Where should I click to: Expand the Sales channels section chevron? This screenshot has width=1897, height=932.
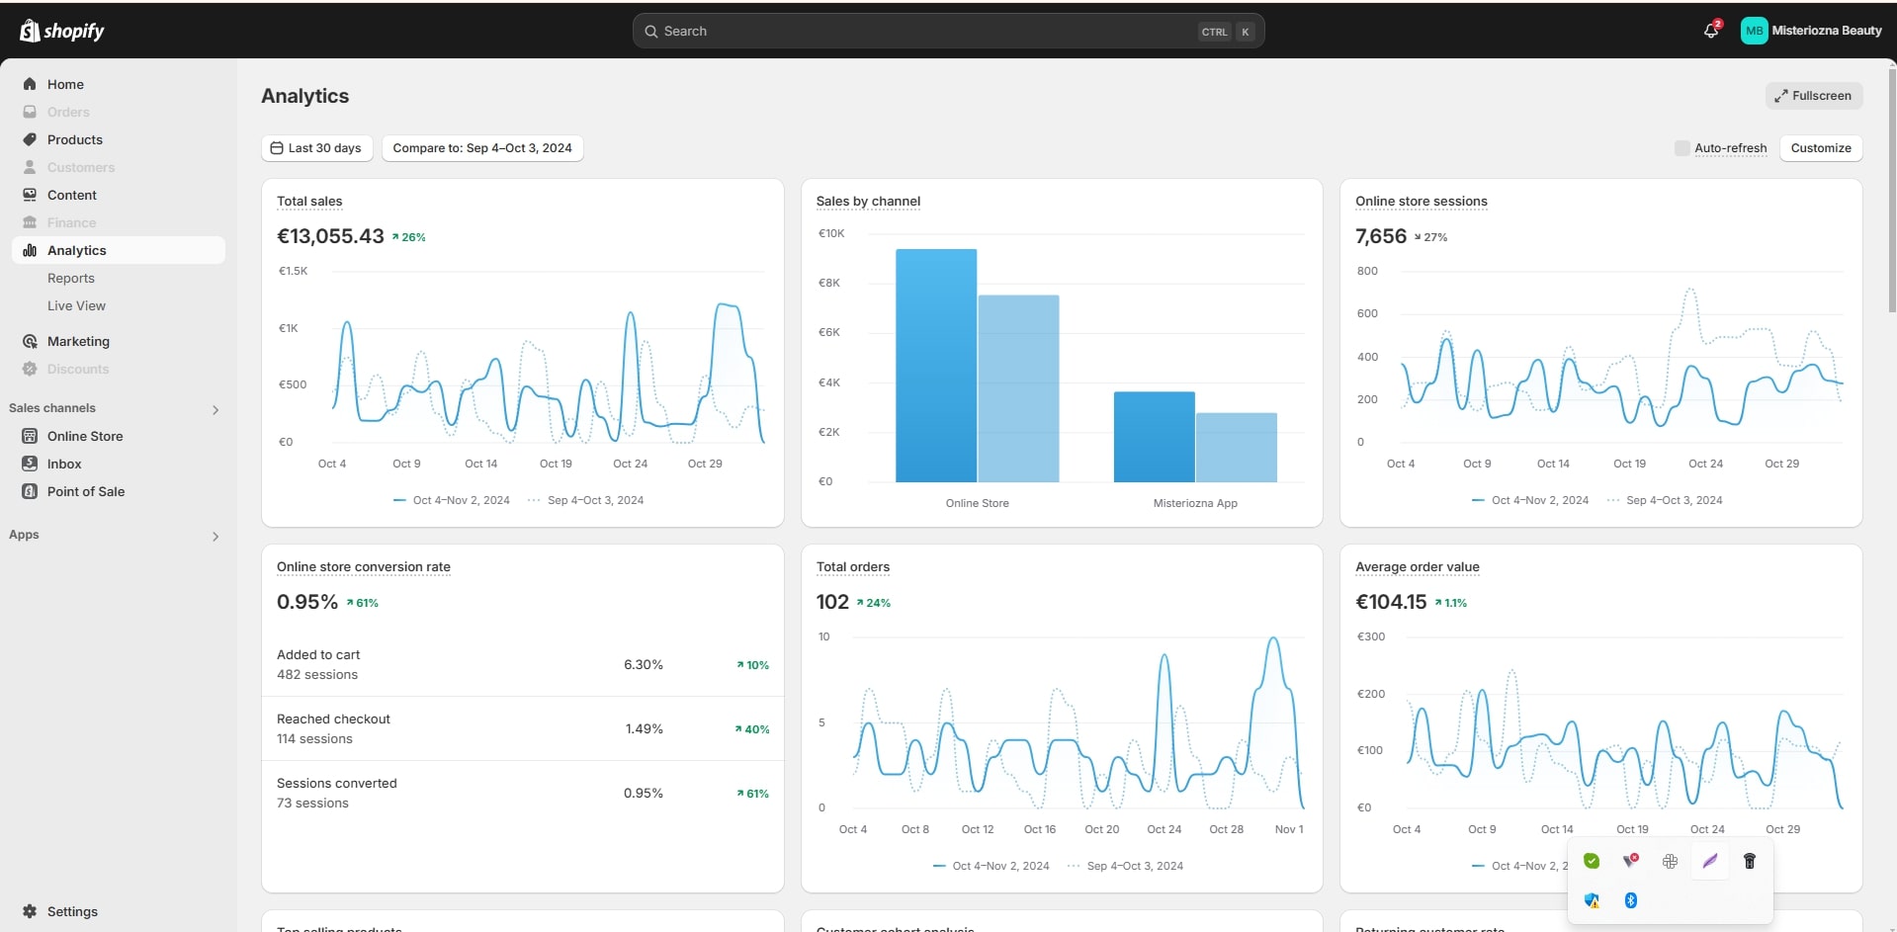point(216,409)
